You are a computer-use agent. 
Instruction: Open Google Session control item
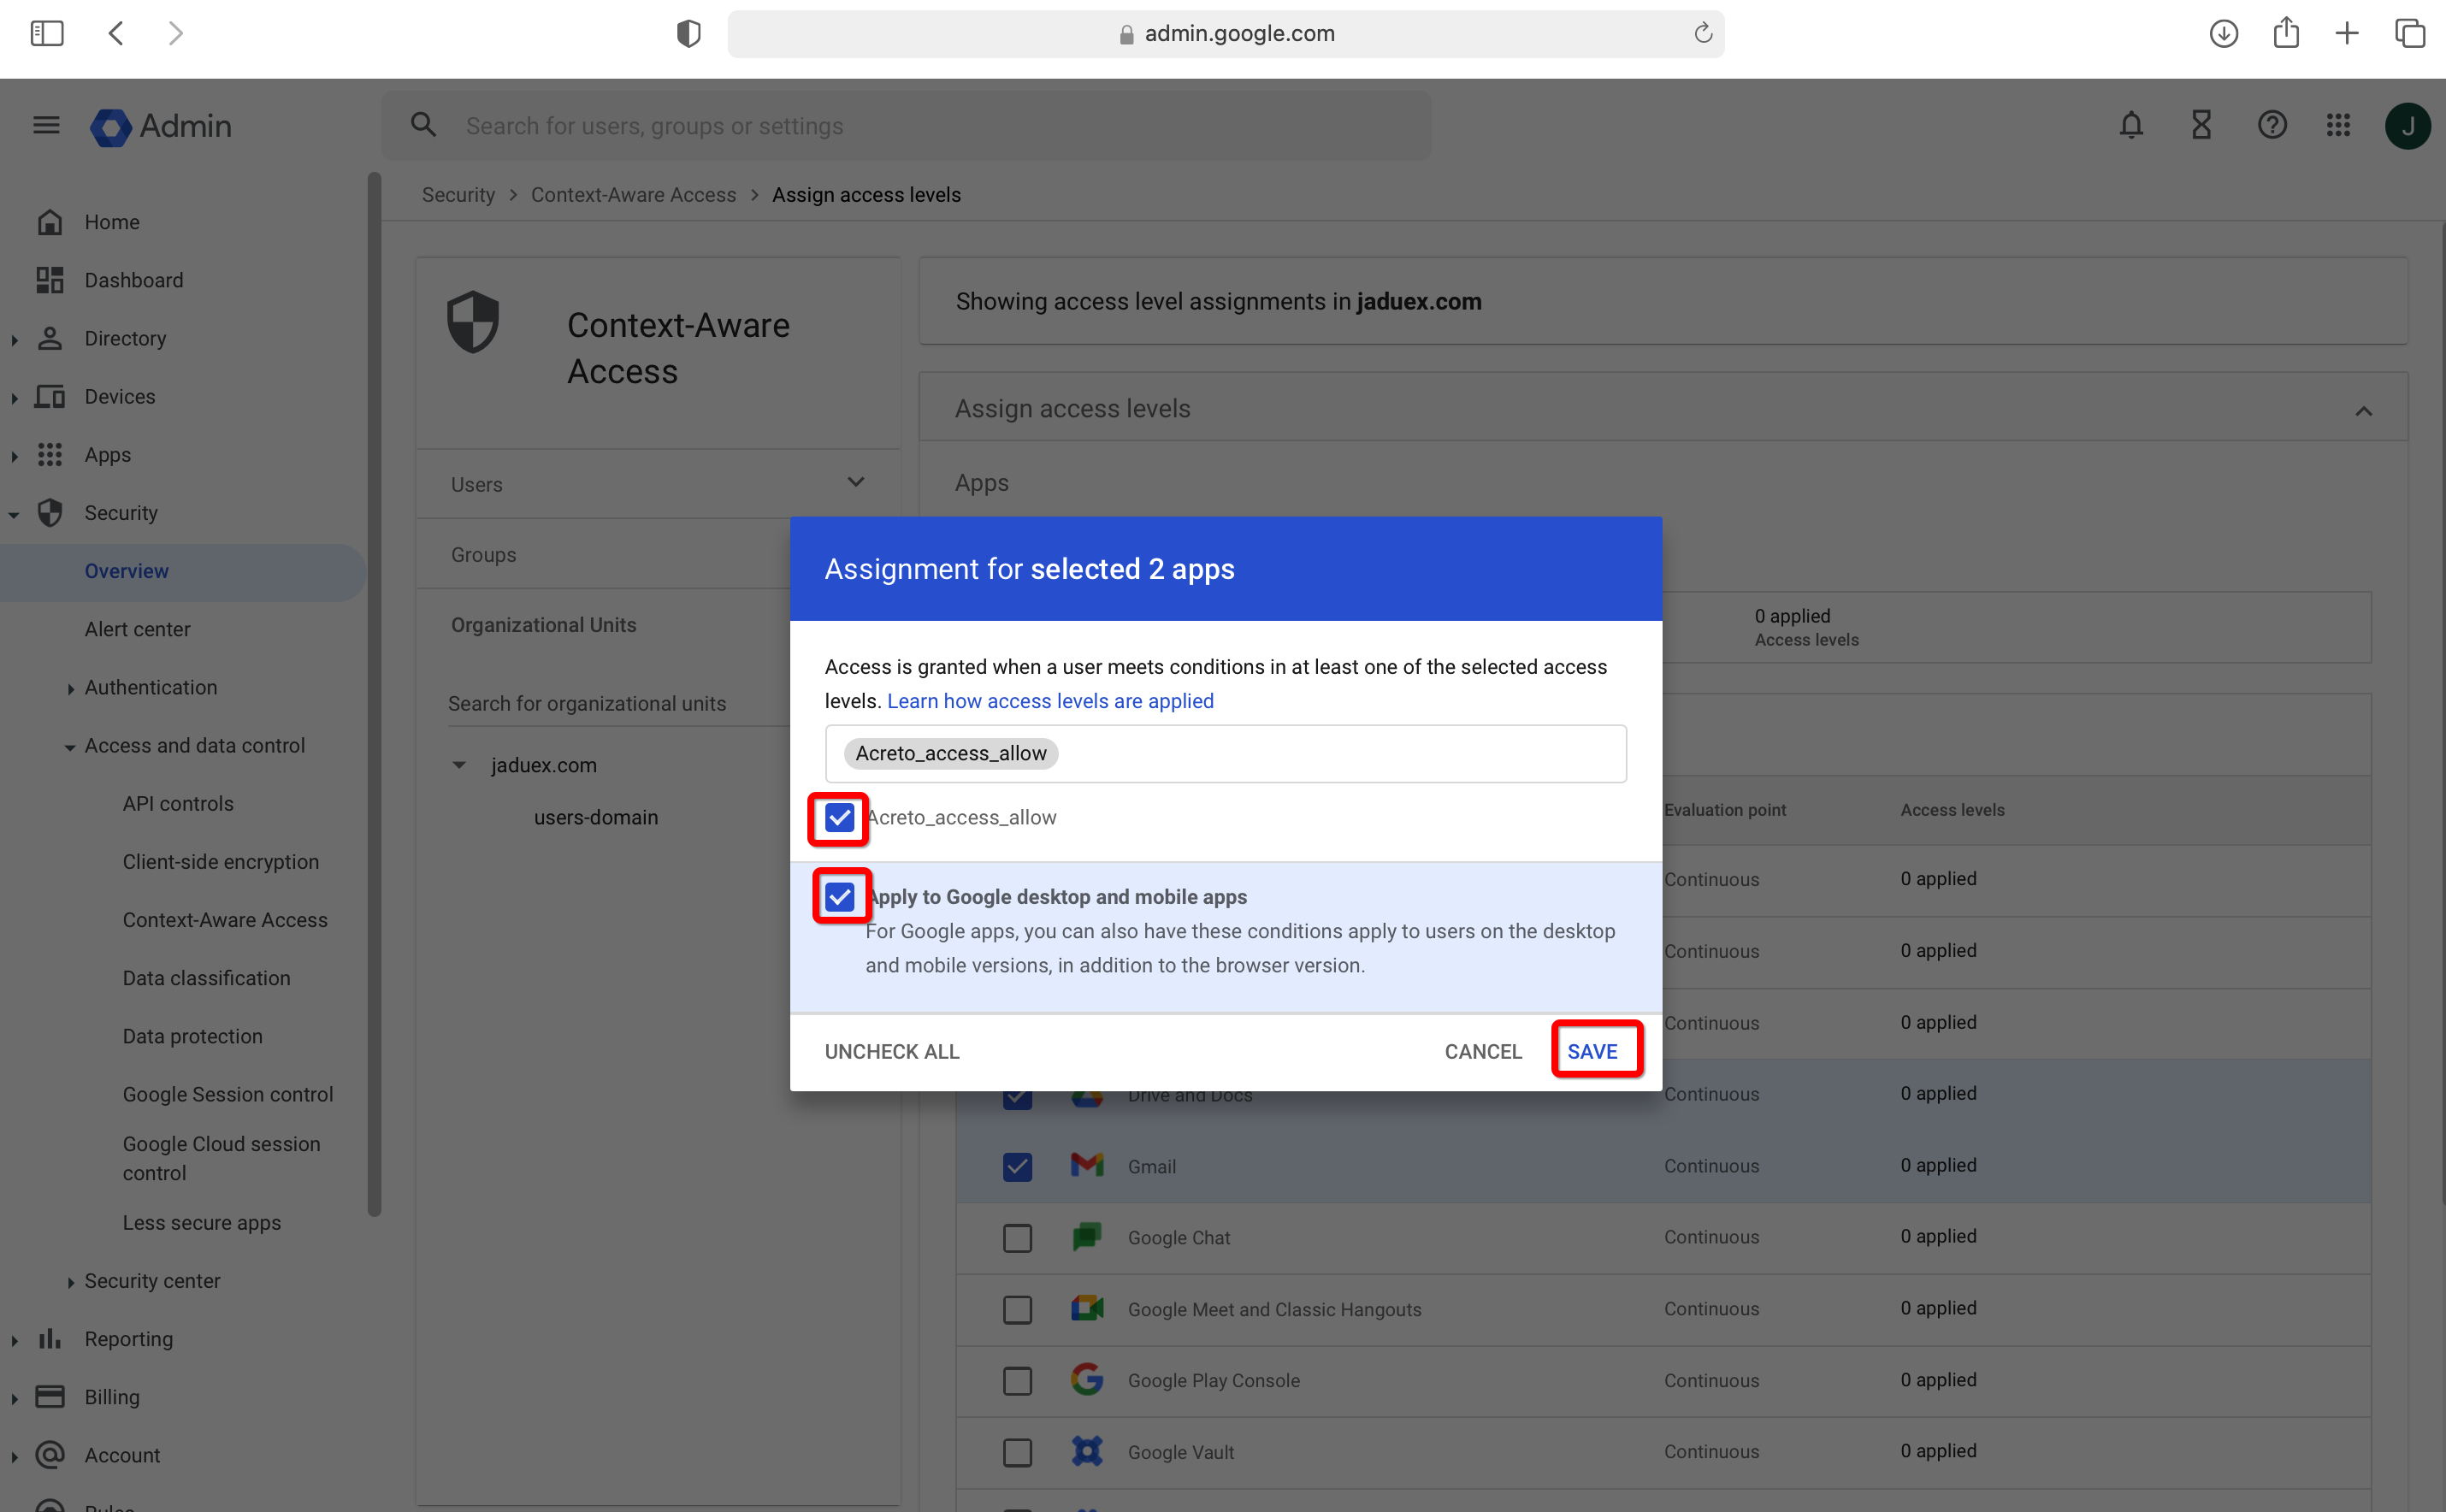click(x=228, y=1094)
